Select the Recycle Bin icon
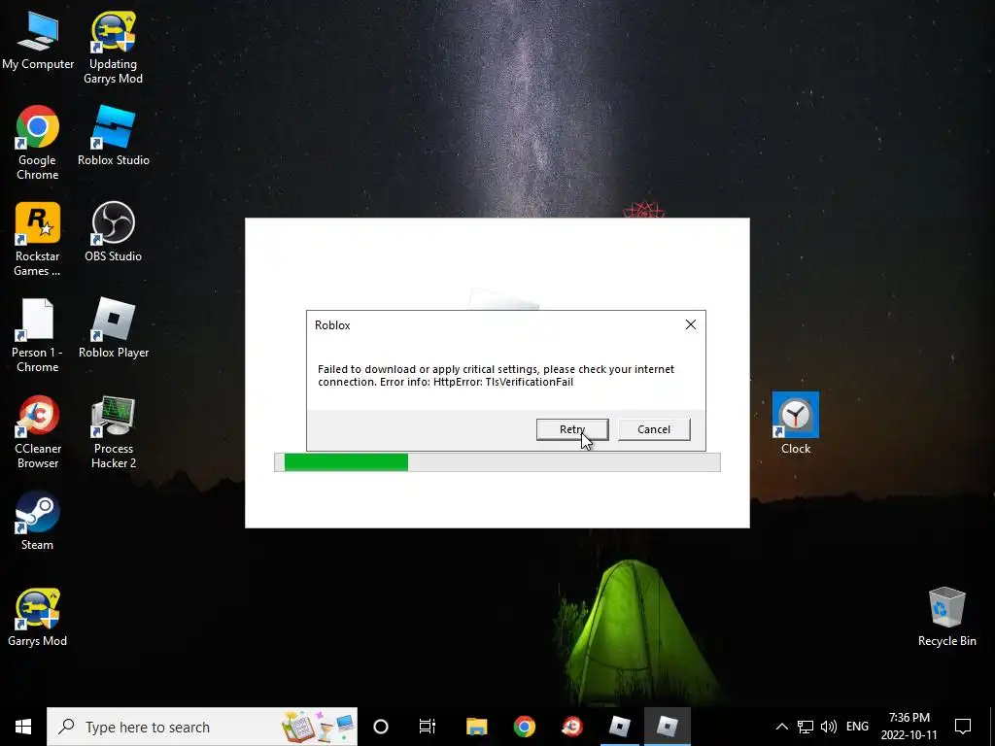The width and height of the screenshot is (995, 746). [946, 617]
